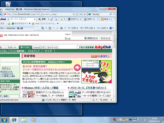Click the 入力ができない! keyboard illustration

96,72
